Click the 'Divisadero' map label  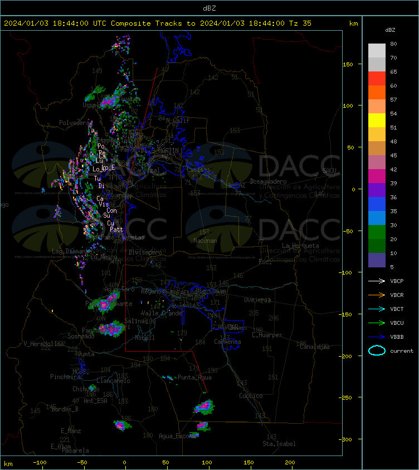pyautogui.click(x=145, y=252)
